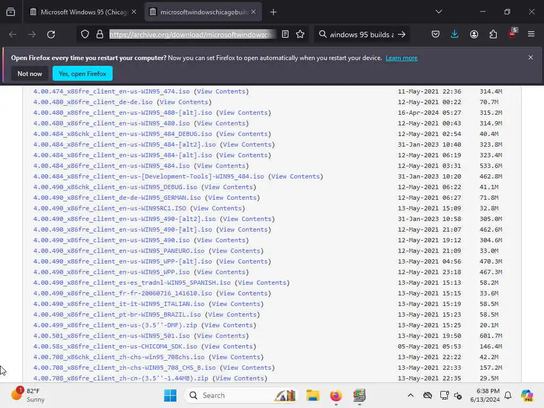Open 4.00.480 client_de-de.iso link
This screenshot has height=408, width=544.
pos(93,102)
